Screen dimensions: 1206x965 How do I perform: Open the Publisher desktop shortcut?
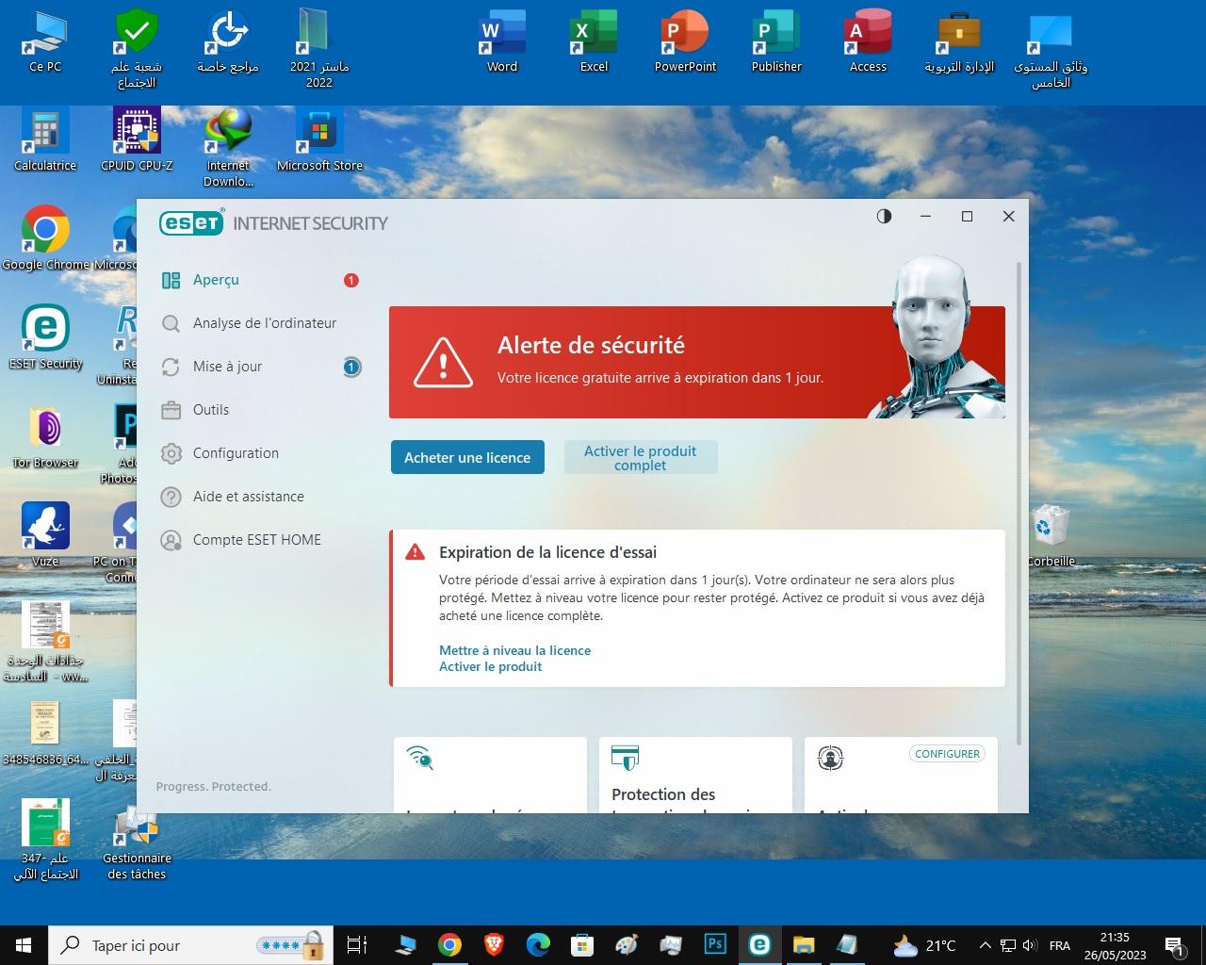coord(776,42)
